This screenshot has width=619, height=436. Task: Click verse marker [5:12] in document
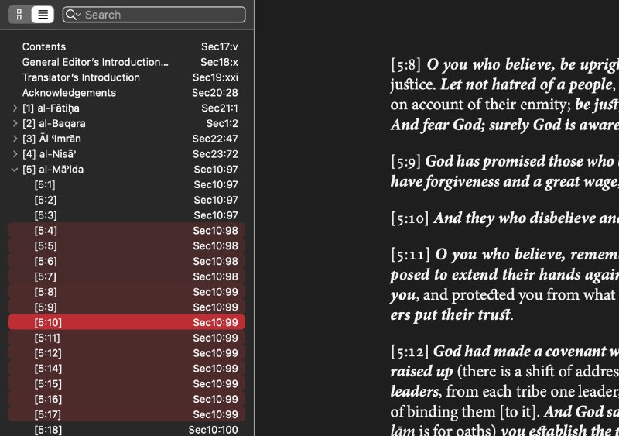click(x=410, y=352)
